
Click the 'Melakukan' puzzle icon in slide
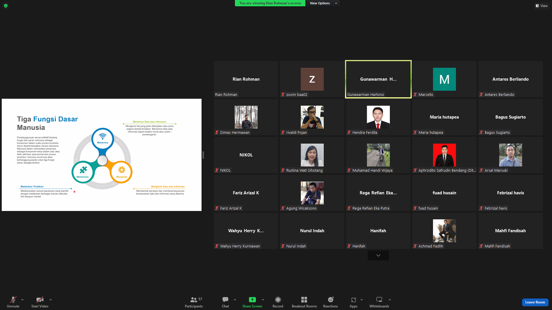tap(83, 170)
